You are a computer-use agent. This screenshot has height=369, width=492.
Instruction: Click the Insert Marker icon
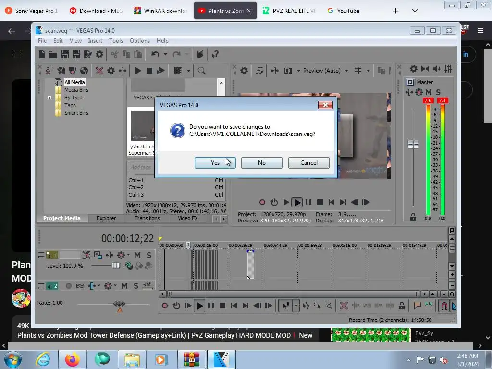[417, 306]
